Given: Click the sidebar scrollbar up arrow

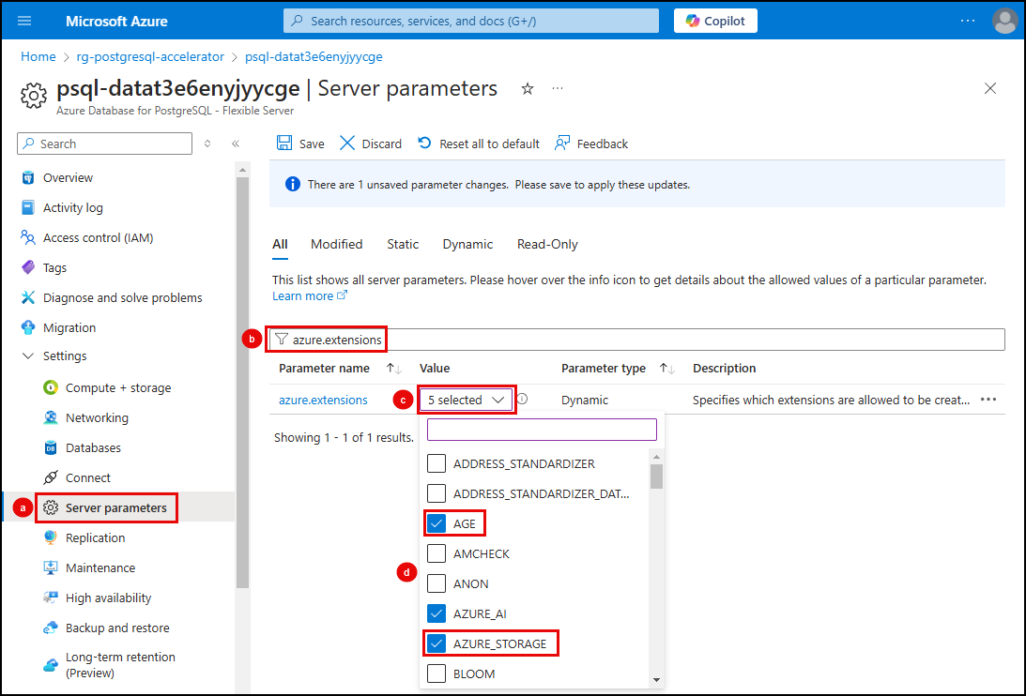Looking at the screenshot, I should coord(243,170).
